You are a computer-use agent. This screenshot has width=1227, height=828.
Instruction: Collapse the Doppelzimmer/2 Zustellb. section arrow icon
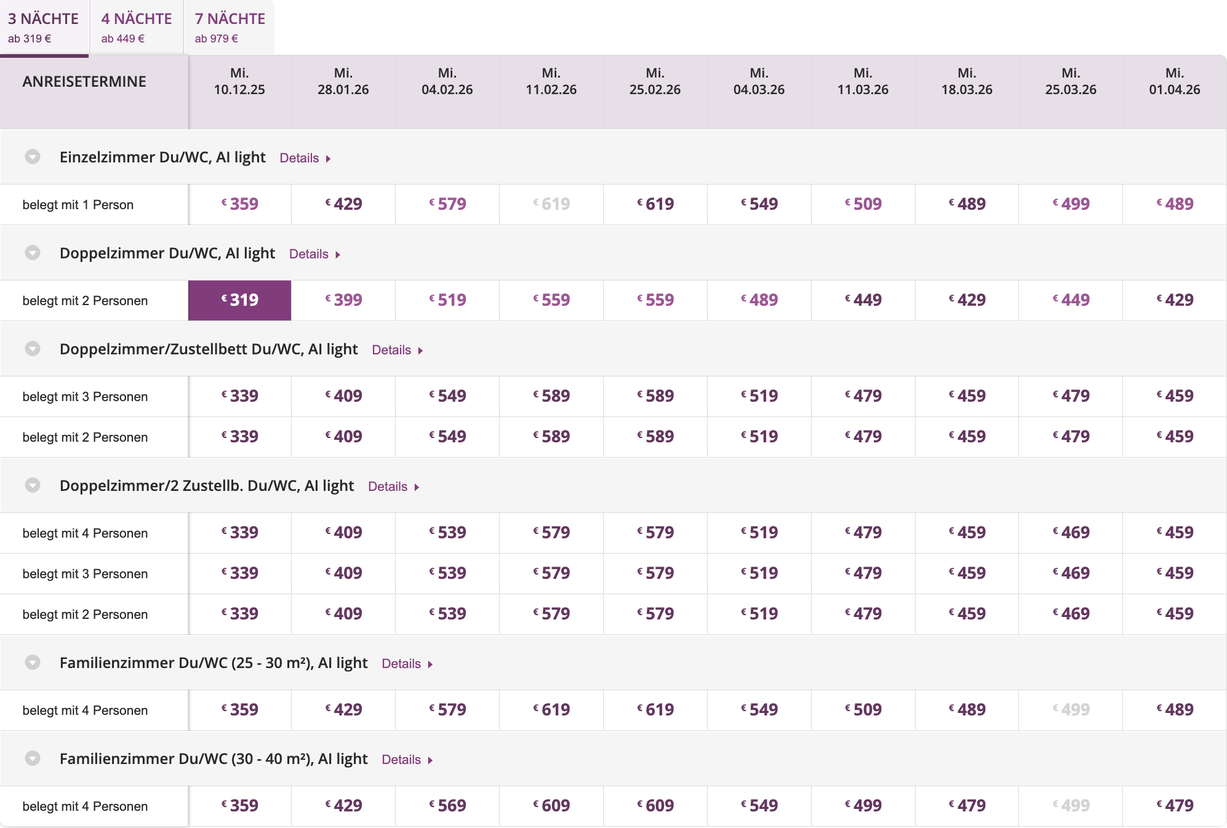33,485
